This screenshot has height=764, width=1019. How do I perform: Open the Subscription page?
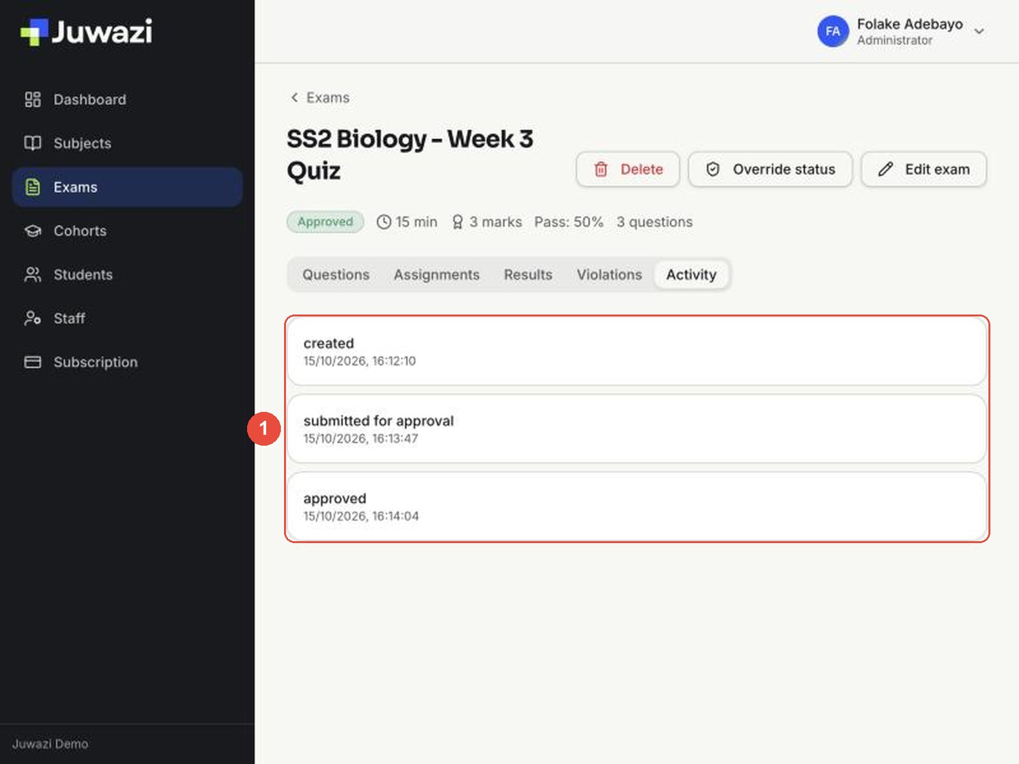tap(127, 362)
